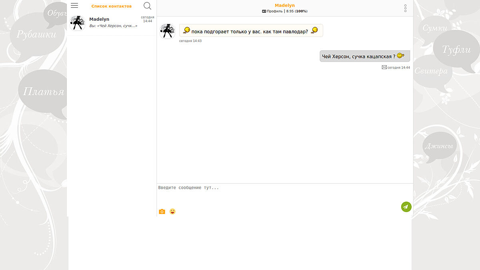The height and width of the screenshot is (270, 480).
Task: Click Madelyn's avatar beside the incoming message
Action: (x=167, y=31)
